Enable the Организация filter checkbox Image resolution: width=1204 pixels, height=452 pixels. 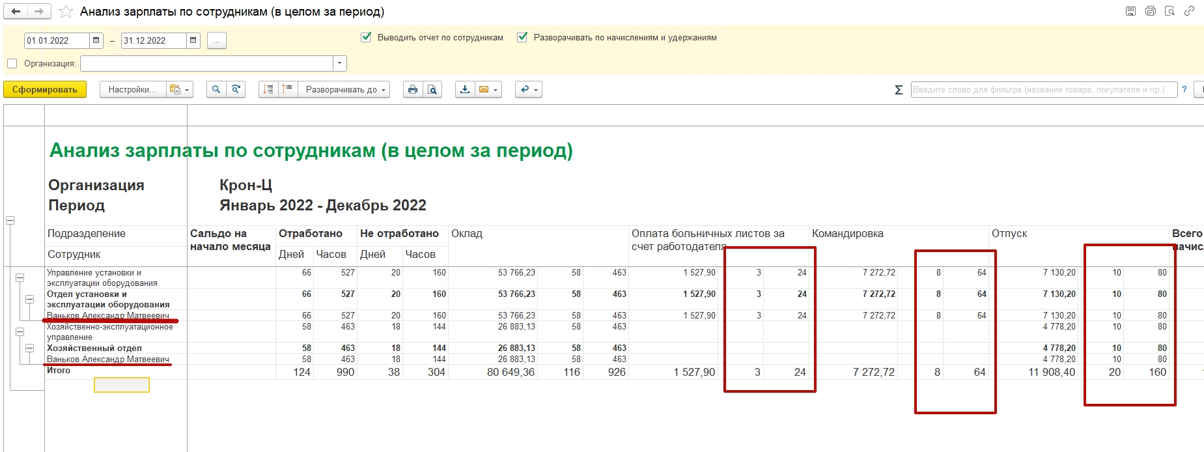pyautogui.click(x=12, y=64)
